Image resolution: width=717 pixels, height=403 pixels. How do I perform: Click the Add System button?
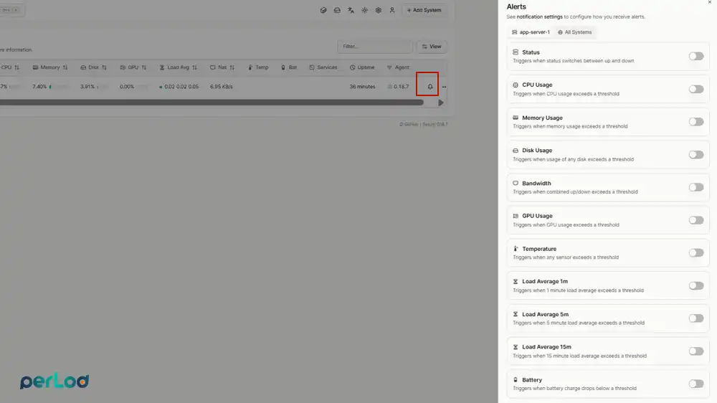[x=424, y=10]
